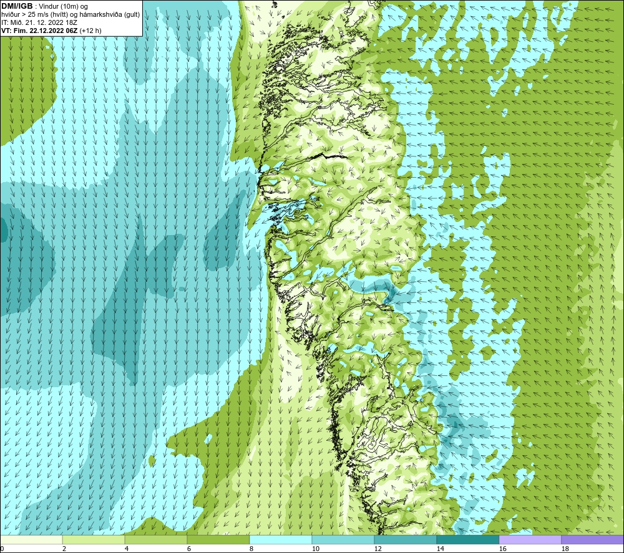Click the scale label 12

click(x=378, y=549)
